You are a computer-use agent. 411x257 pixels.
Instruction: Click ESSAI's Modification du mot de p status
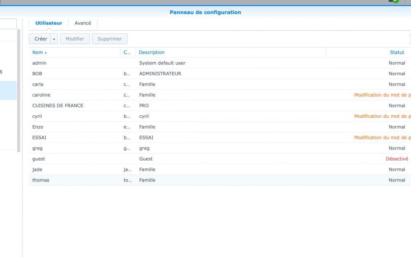382,138
